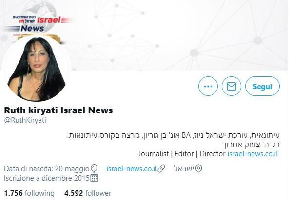This screenshot has height=201, width=291.
Task: Click the display name Ruth kiryati Israel News
Action: [58, 110]
